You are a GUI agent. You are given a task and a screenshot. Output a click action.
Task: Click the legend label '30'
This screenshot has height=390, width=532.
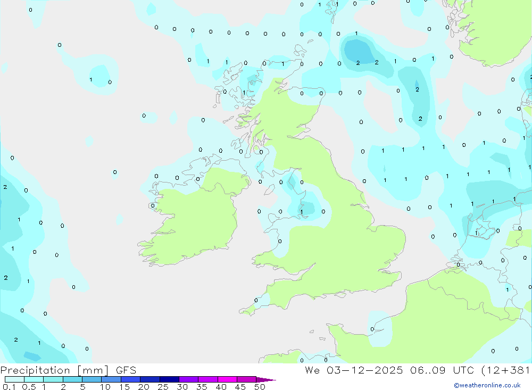(182, 387)
